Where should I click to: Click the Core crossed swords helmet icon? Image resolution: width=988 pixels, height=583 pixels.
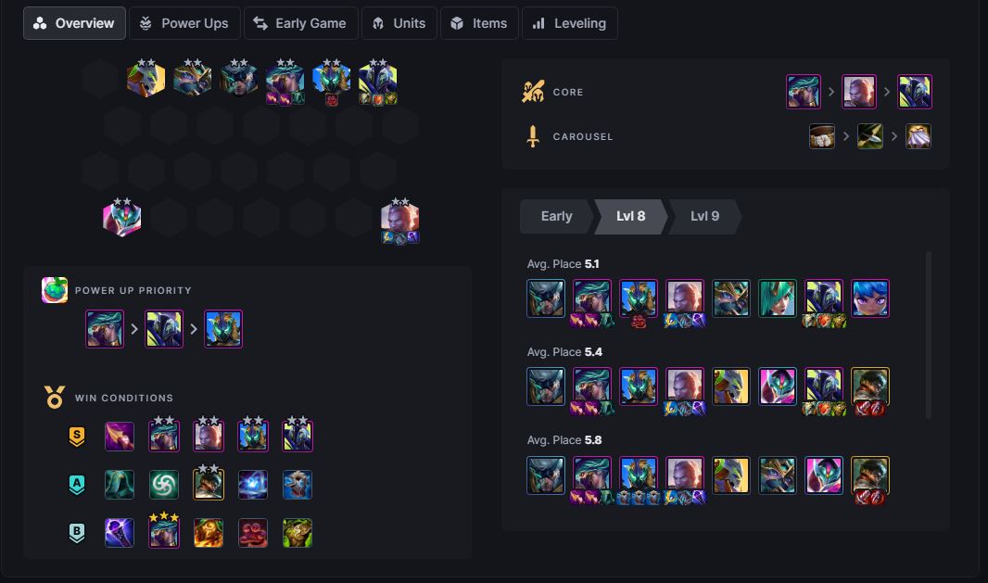coord(533,92)
